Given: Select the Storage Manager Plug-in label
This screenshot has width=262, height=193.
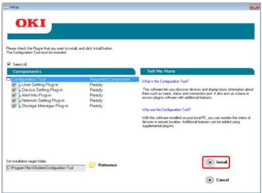Looking at the screenshot, I should [45, 106].
